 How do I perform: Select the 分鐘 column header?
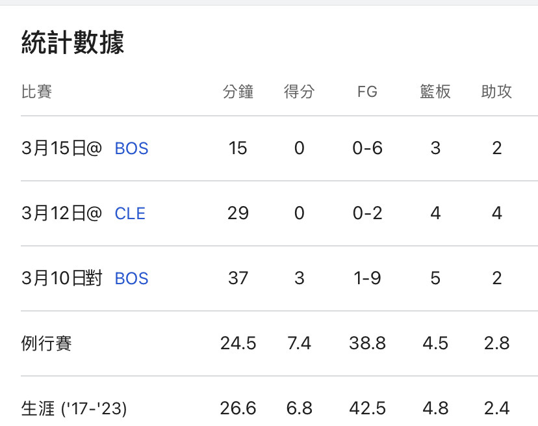(x=238, y=92)
